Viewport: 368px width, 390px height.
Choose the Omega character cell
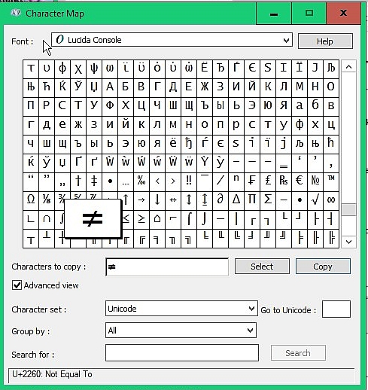coord(31,200)
